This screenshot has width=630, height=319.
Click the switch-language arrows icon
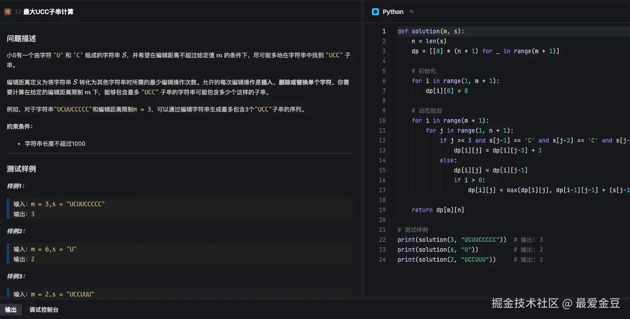tap(411, 12)
